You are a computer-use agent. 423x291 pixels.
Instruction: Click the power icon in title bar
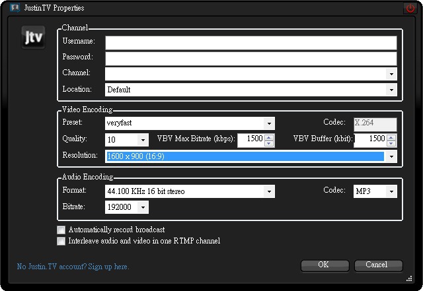coord(410,8)
